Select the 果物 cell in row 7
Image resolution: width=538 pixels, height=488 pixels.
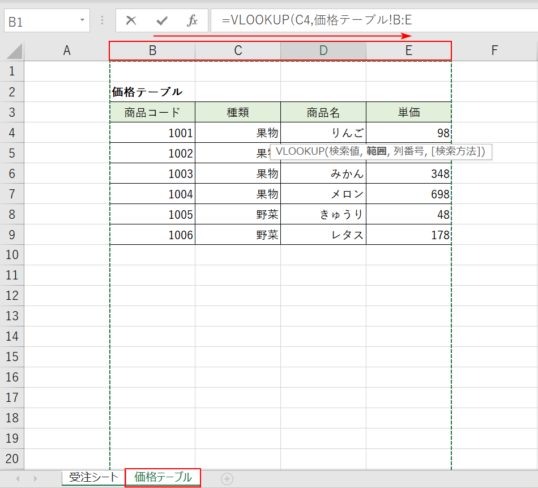[x=238, y=194]
